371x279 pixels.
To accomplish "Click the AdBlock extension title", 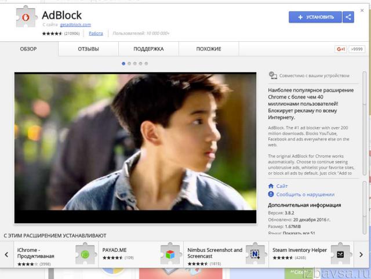I will pyautogui.click(x=62, y=15).
